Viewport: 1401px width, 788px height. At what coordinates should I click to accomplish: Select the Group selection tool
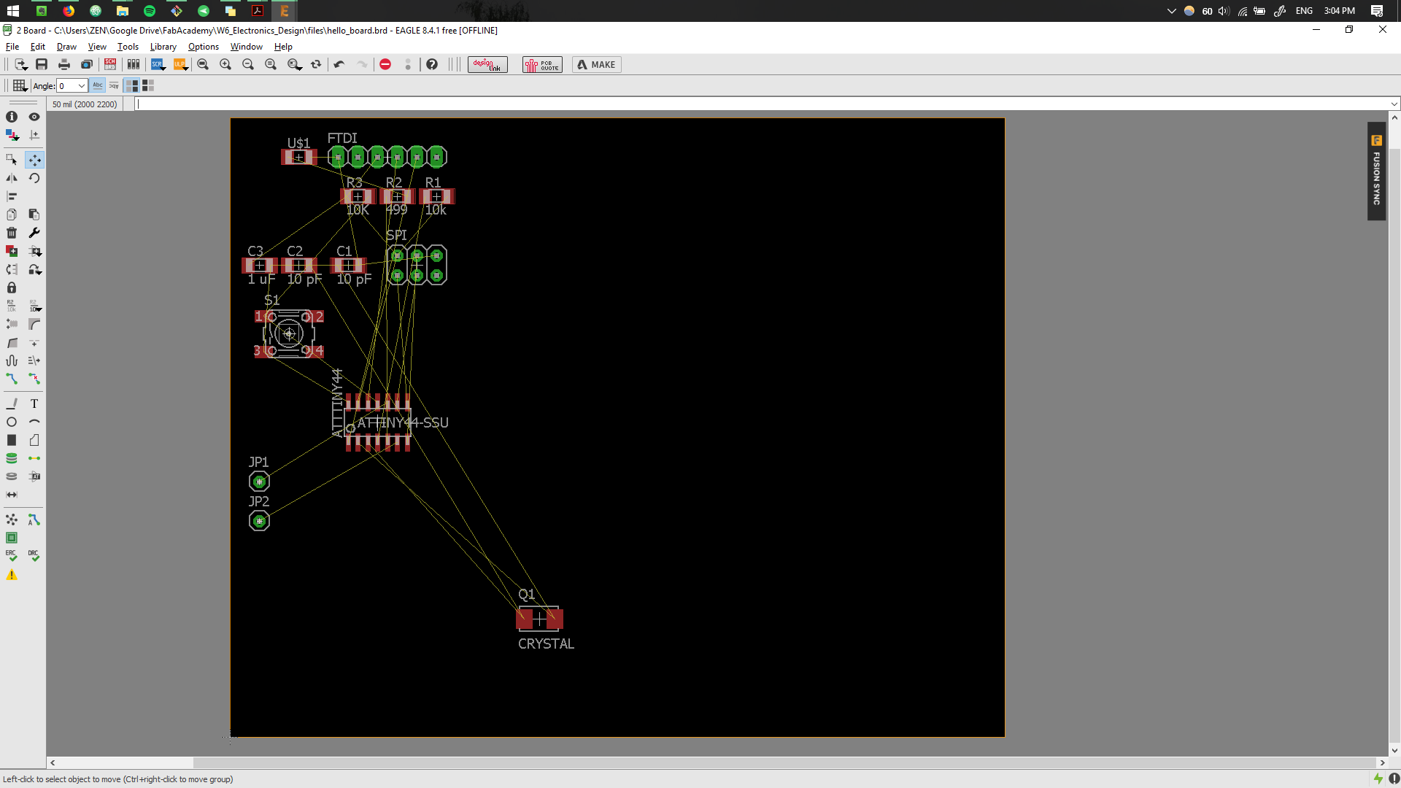(x=12, y=160)
